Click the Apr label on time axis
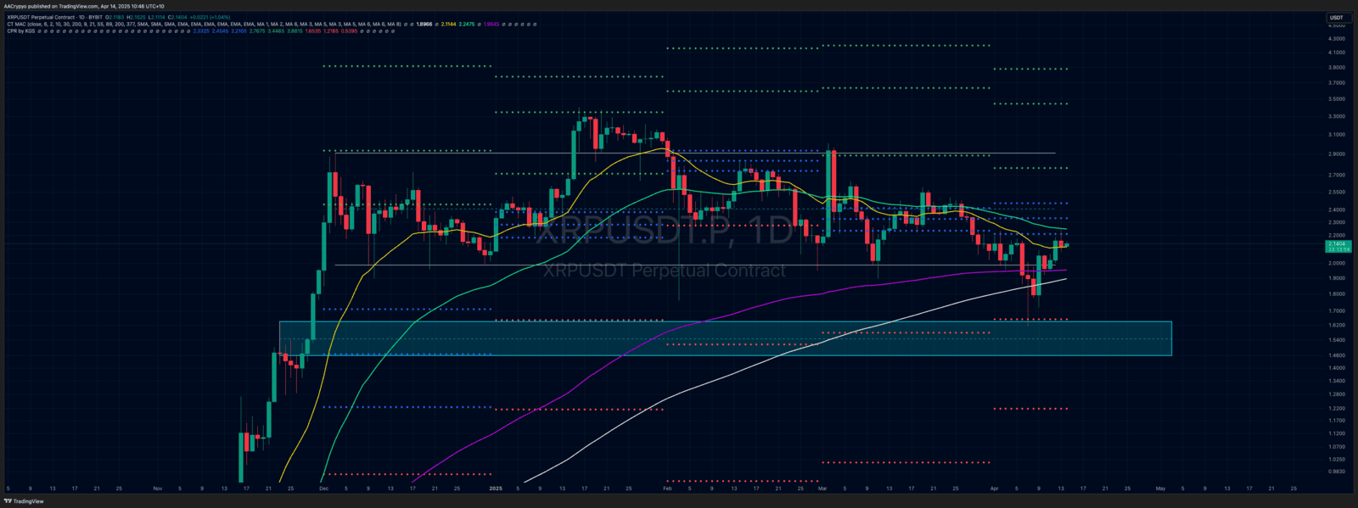Image resolution: width=1358 pixels, height=508 pixels. [994, 488]
